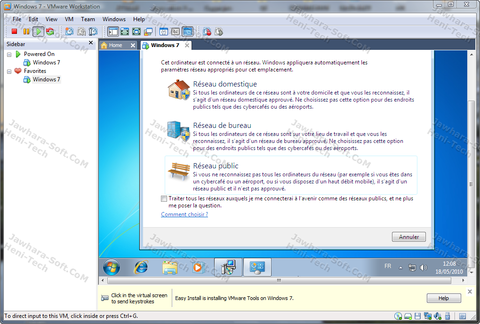480x324 pixels.
Task: Click the red Power Off toolbar button
Action: click(x=14, y=31)
